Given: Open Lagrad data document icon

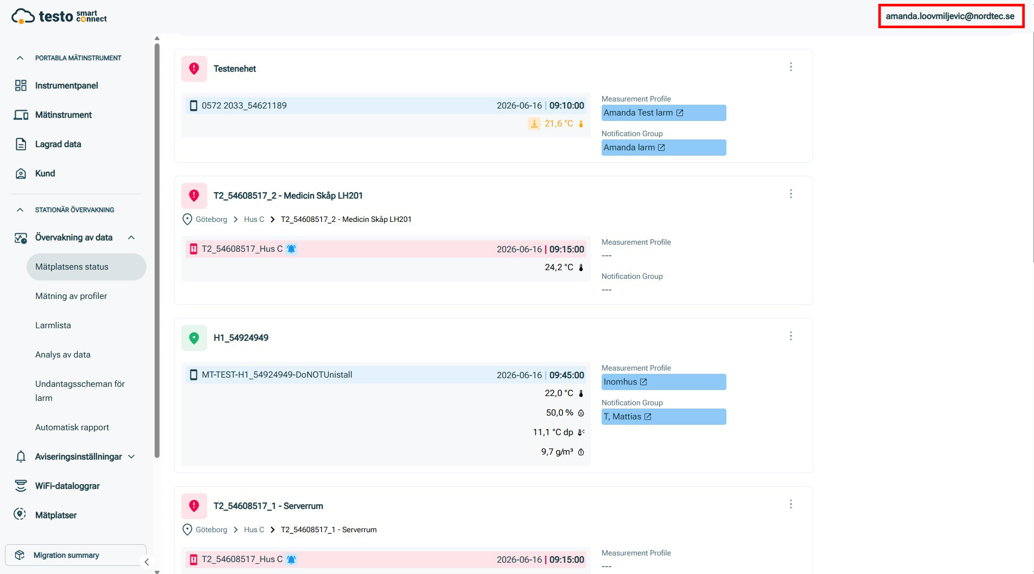Looking at the screenshot, I should [21, 144].
